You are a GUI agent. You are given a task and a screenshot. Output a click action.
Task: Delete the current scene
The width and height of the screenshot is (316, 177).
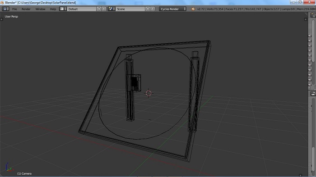(153, 9)
